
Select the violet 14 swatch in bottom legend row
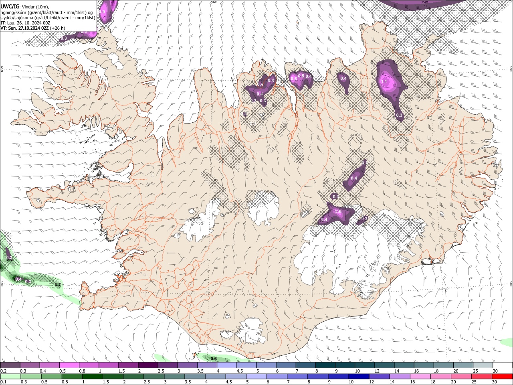coord(400,376)
